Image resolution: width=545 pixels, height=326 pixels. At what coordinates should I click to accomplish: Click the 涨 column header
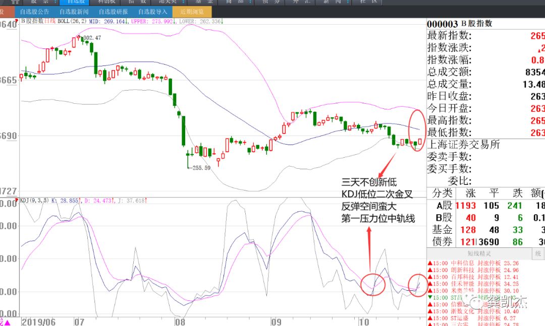[470, 193]
